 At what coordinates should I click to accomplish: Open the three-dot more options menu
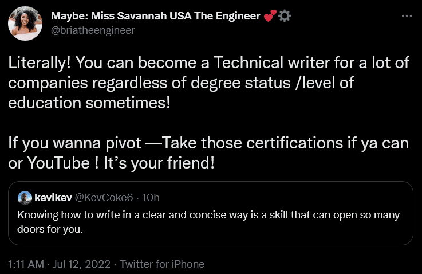tap(407, 16)
